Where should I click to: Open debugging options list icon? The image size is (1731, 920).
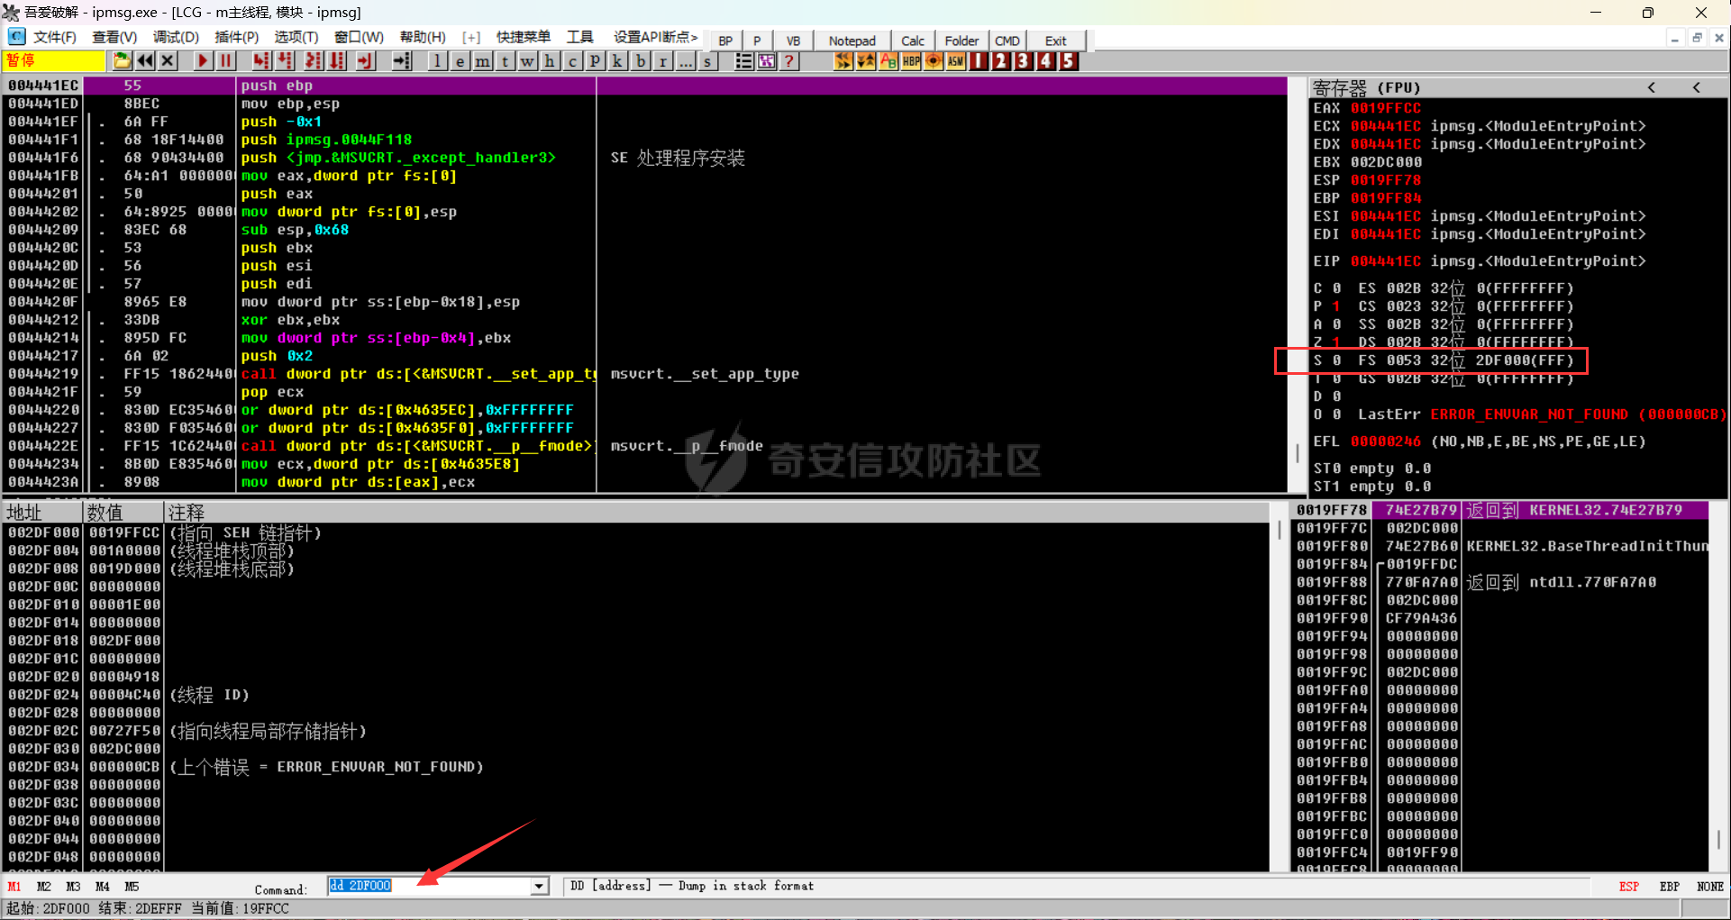pyautogui.click(x=743, y=61)
